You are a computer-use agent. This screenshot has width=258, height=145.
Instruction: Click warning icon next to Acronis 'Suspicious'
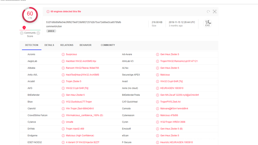[x=63, y=54]
